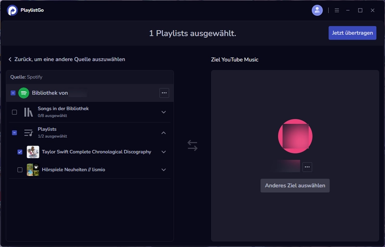Click the Playlists music list icon
This screenshot has width=385, height=247.
coord(28,133)
